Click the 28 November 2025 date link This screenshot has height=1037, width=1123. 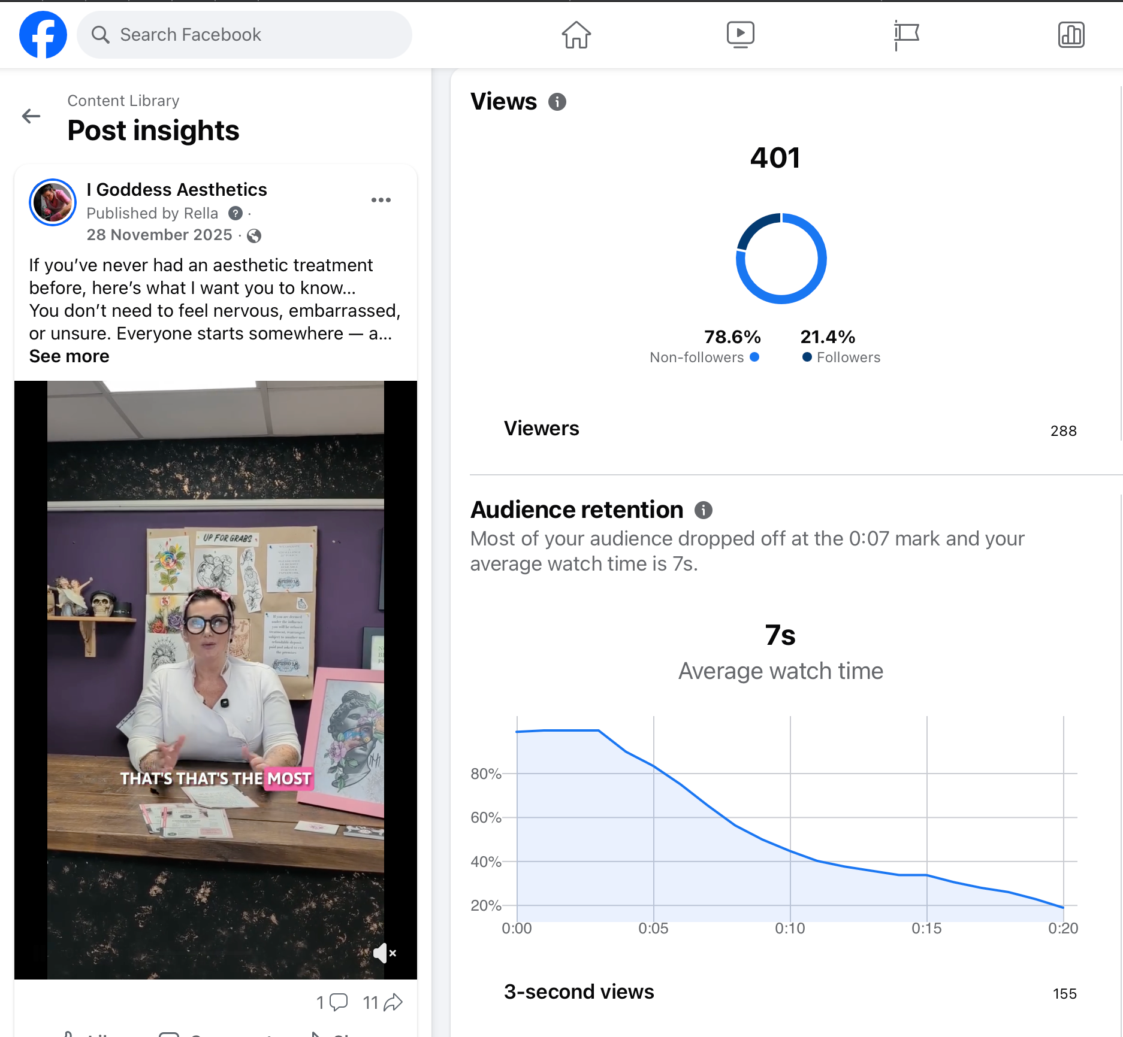[x=159, y=235]
